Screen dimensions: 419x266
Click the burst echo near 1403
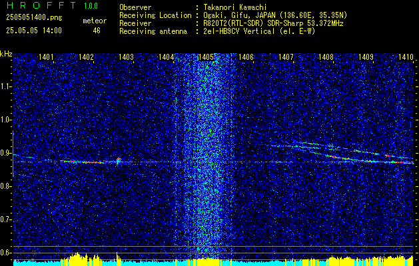tap(118, 161)
